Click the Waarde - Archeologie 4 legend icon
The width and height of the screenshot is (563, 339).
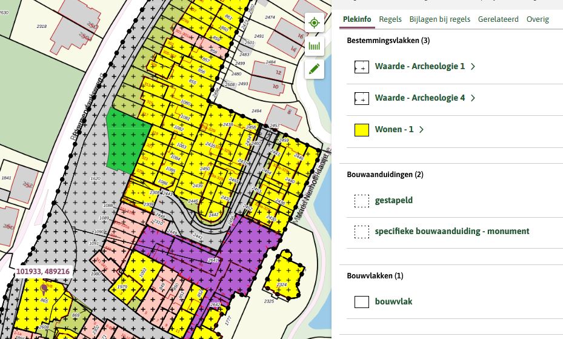tap(362, 98)
